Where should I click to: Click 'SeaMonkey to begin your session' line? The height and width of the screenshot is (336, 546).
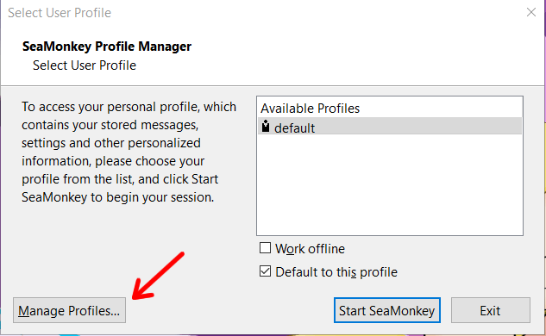pyautogui.click(x=117, y=197)
